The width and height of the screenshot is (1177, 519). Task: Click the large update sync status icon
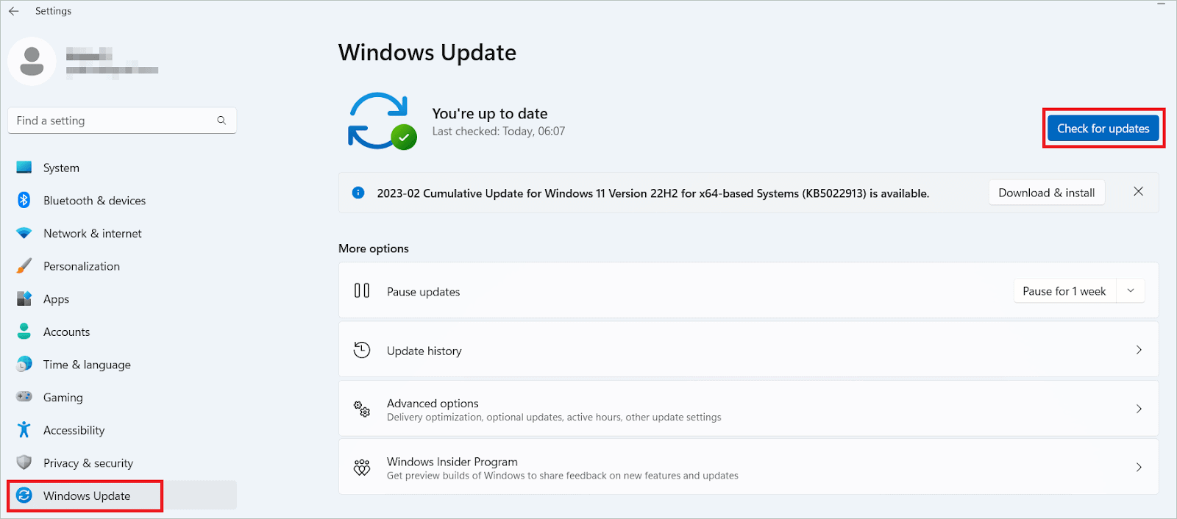[382, 121]
